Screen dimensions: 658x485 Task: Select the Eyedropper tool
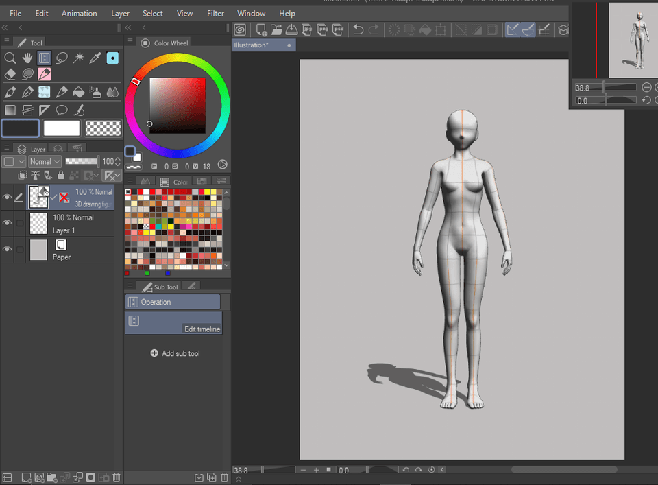click(95, 58)
